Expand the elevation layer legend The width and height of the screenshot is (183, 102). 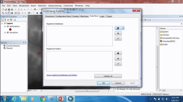tap(5, 33)
